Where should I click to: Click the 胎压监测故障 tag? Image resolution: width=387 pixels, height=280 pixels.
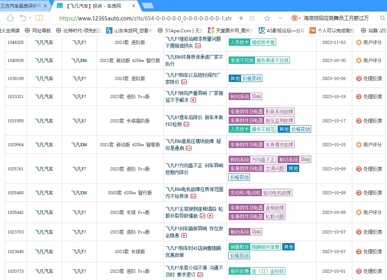click(x=279, y=120)
